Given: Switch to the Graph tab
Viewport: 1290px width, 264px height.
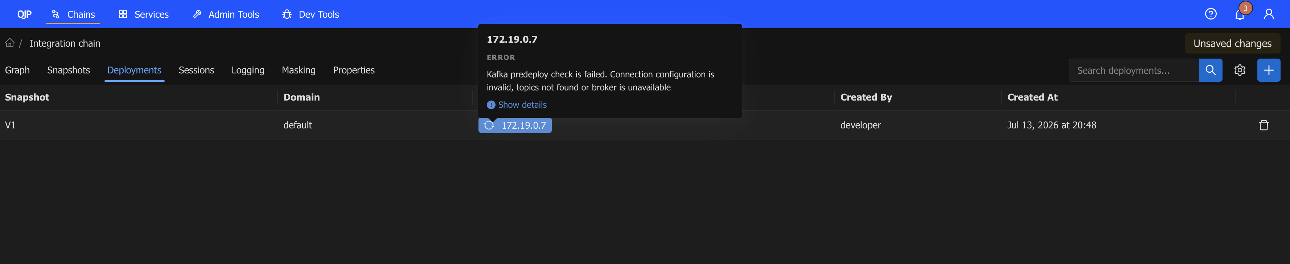Looking at the screenshot, I should coord(17,71).
